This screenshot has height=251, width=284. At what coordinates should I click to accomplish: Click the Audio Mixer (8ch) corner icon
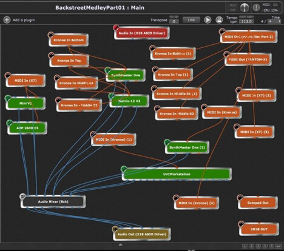click(x=22, y=196)
